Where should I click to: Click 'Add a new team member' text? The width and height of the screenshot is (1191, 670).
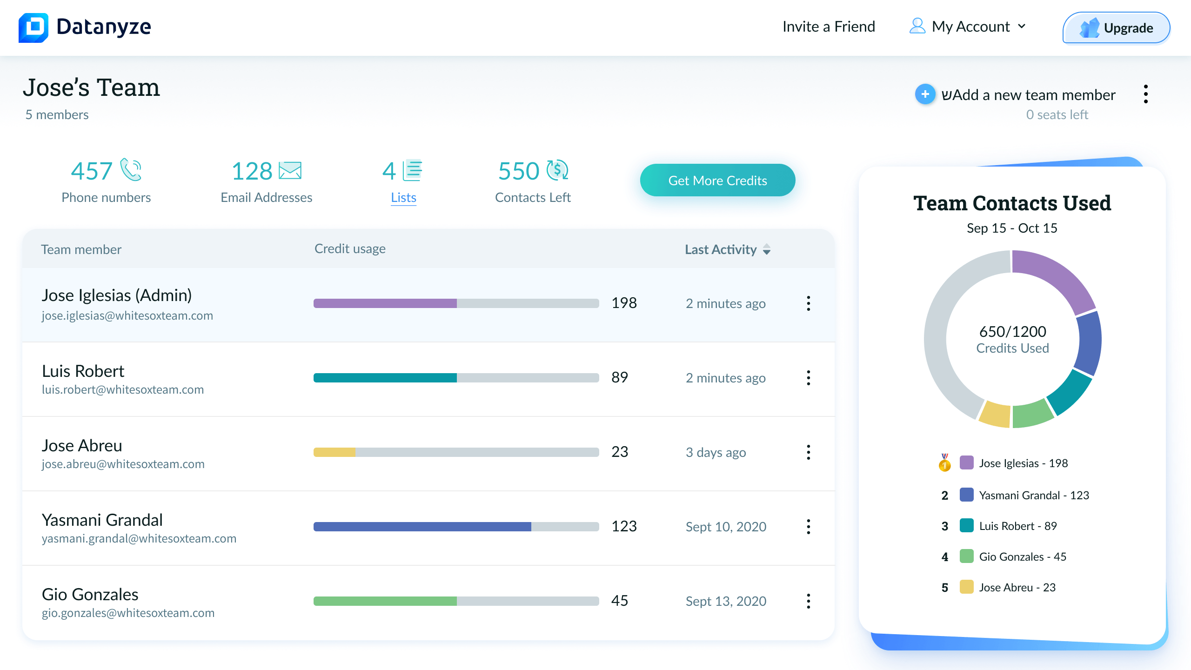click(1028, 95)
